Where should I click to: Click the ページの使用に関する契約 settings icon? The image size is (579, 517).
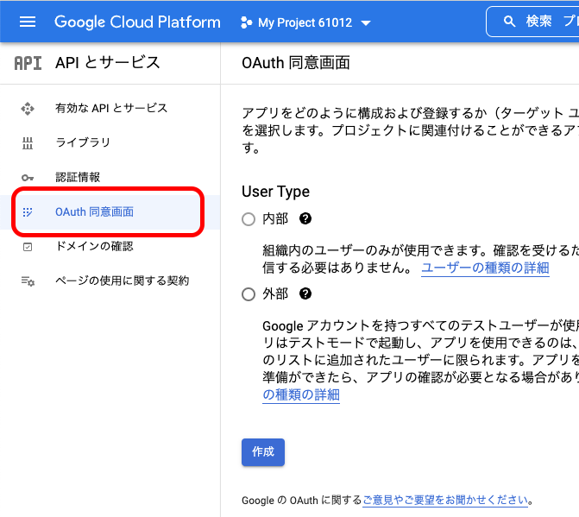tap(28, 281)
